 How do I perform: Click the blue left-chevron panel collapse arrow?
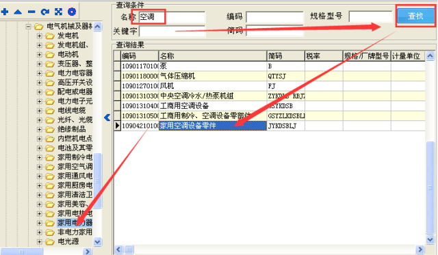click(x=107, y=118)
